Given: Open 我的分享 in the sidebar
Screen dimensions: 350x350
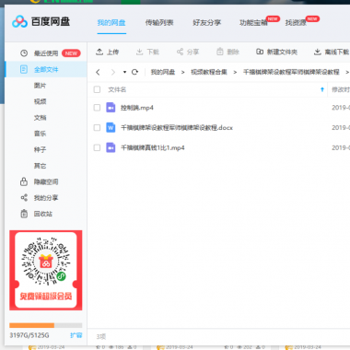Looking at the screenshot, I should tap(46, 198).
